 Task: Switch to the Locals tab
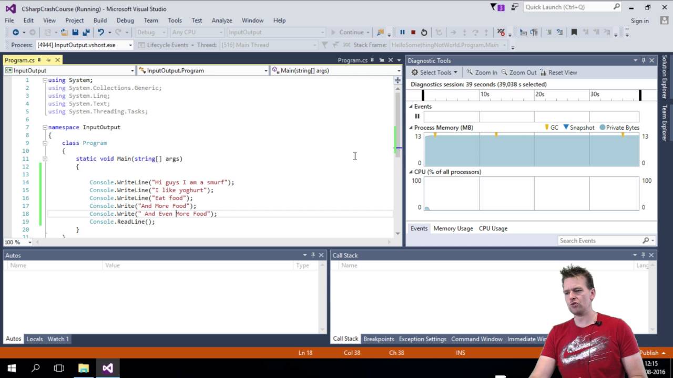pyautogui.click(x=35, y=339)
